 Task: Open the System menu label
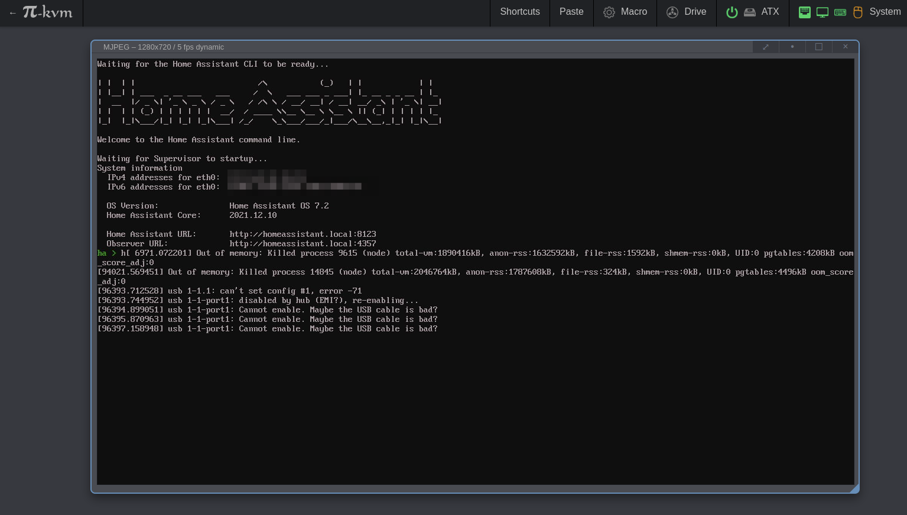point(885,12)
